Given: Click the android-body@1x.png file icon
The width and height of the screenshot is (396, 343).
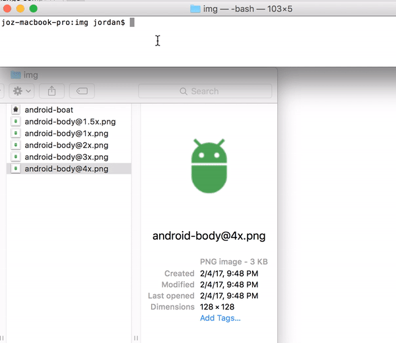Looking at the screenshot, I should pyautogui.click(x=16, y=133).
